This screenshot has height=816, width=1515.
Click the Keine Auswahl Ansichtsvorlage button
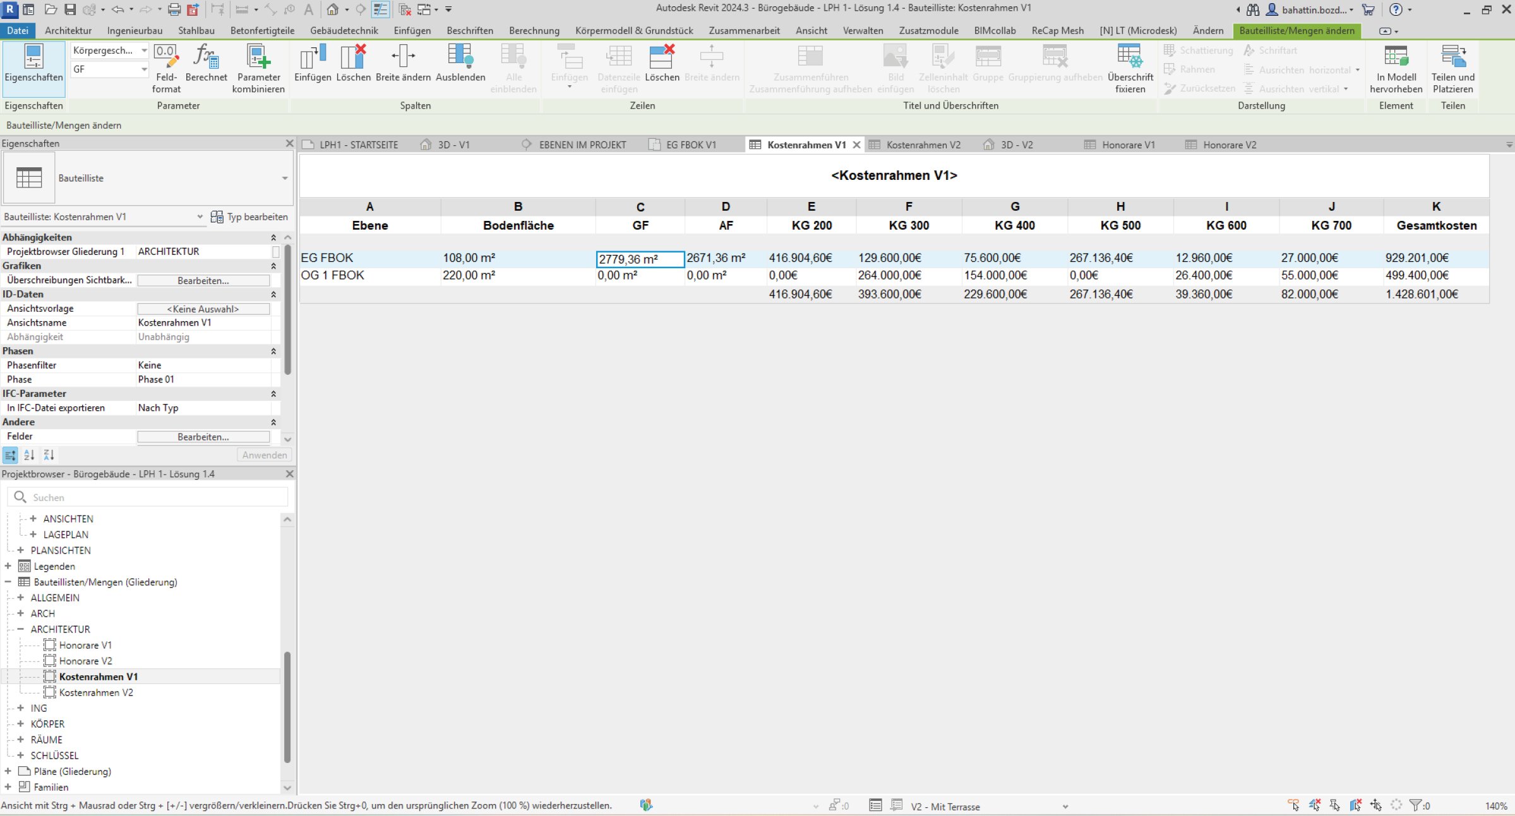click(203, 309)
